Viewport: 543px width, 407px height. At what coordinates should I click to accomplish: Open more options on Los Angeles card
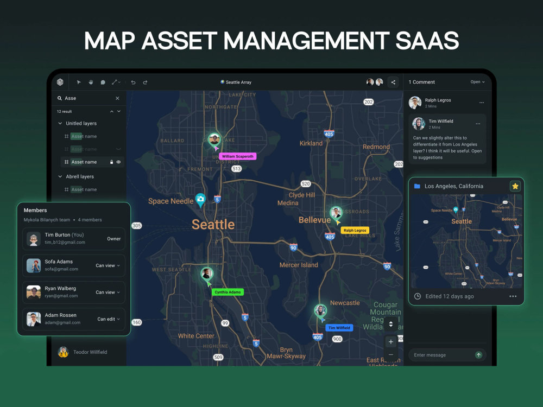(513, 296)
